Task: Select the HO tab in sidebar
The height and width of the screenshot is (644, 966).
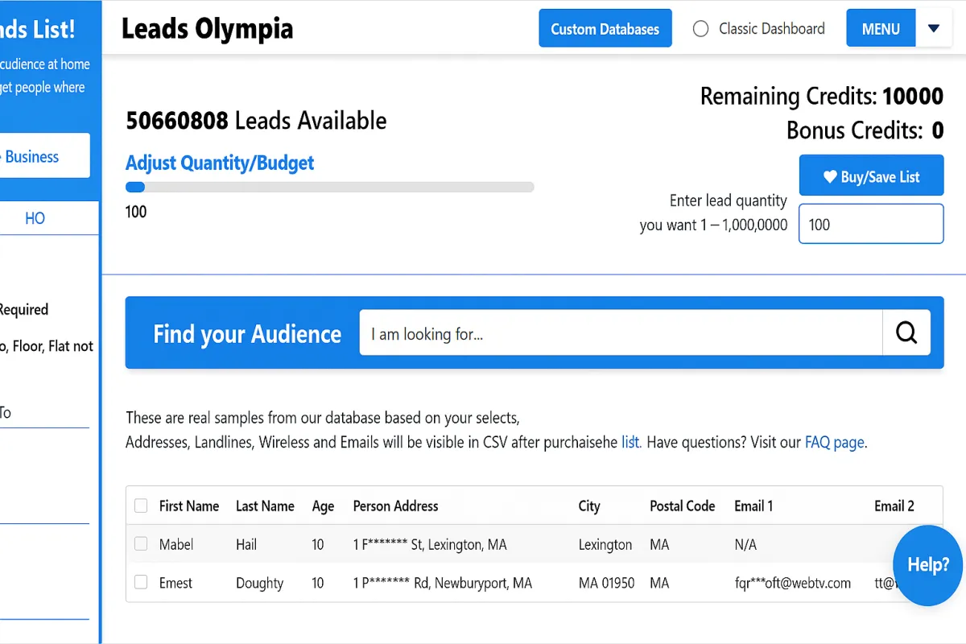Action: 35,218
